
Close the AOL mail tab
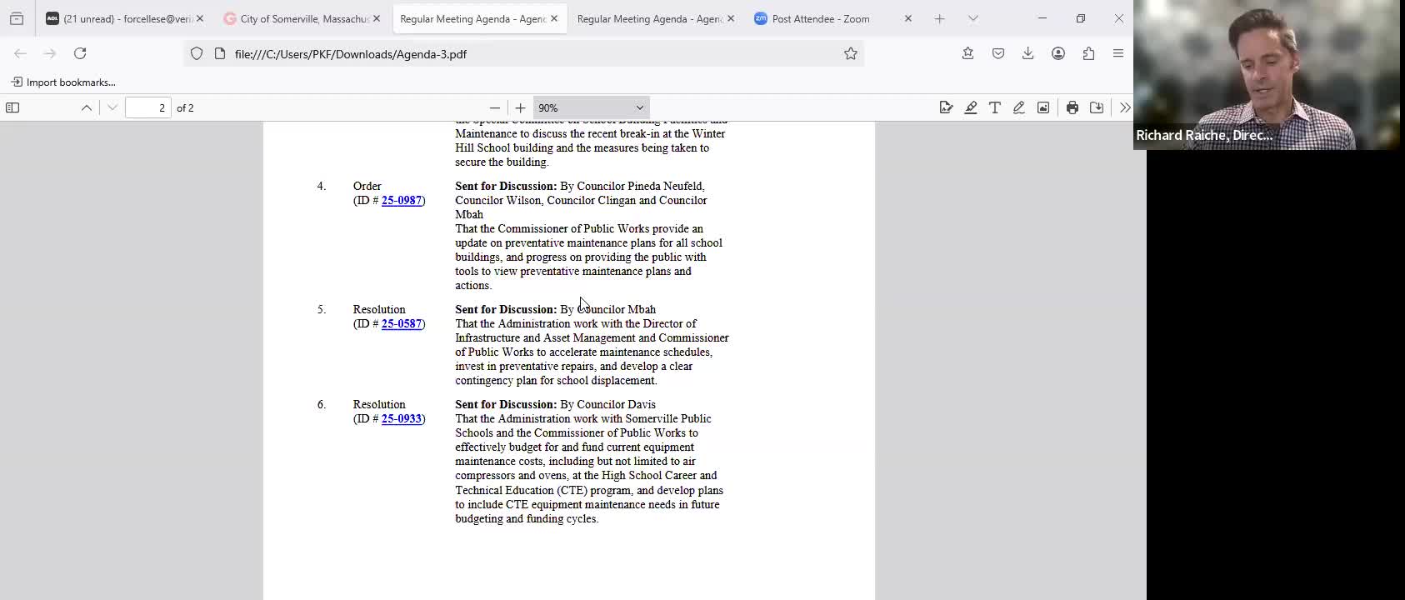point(200,18)
